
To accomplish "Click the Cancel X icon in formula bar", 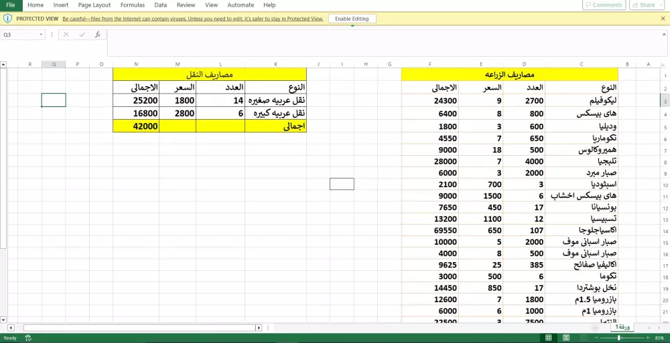I will pos(66,35).
